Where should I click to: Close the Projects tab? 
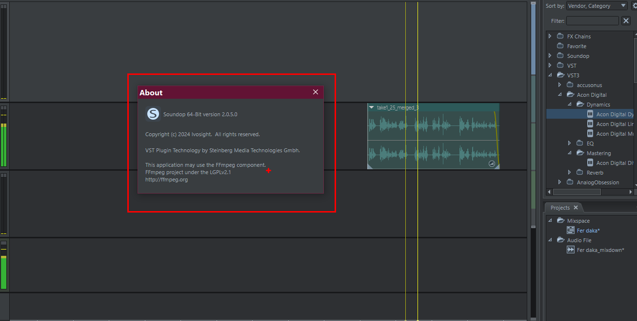coord(576,208)
